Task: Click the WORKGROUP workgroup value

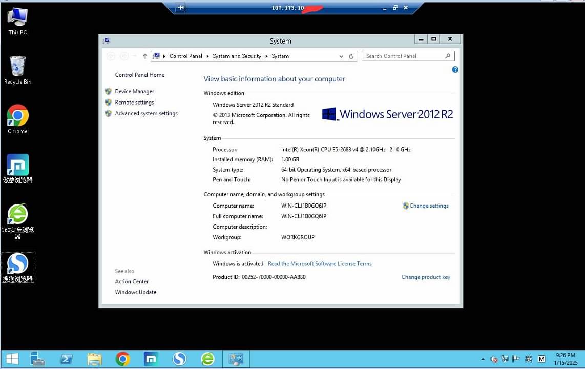Action: tap(298, 237)
